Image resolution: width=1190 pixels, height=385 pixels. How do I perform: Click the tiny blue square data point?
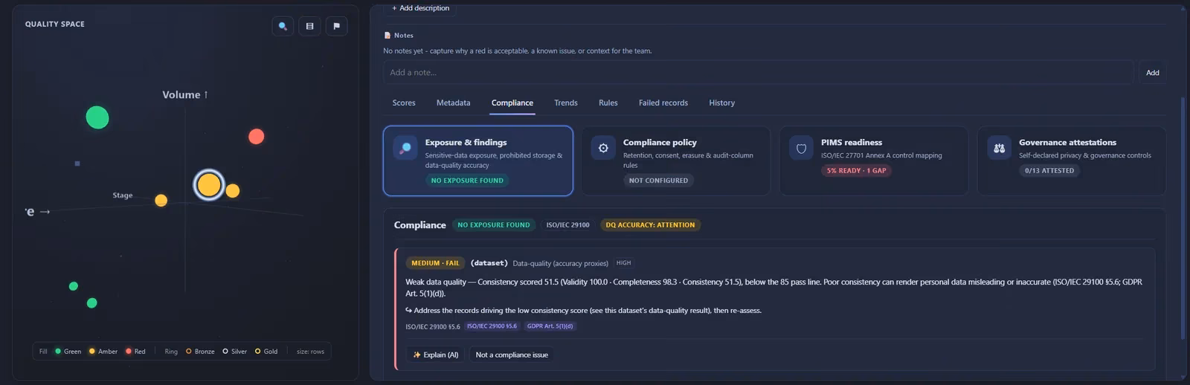click(x=77, y=164)
